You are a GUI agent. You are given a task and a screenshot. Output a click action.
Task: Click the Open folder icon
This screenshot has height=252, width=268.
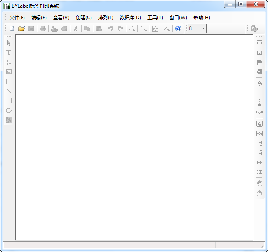(x=22, y=28)
